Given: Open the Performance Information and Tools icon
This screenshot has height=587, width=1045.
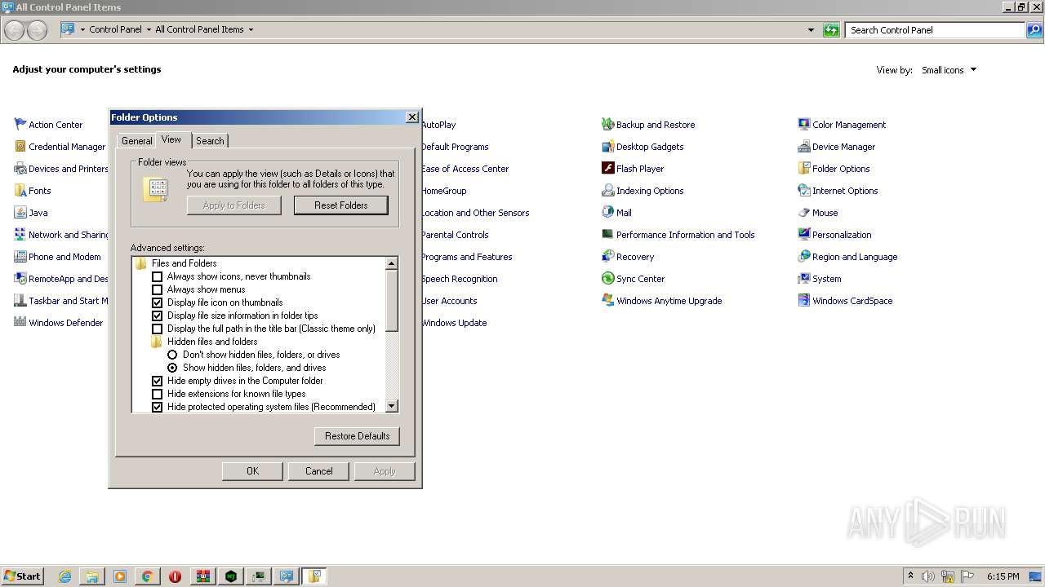Looking at the screenshot, I should (x=607, y=234).
